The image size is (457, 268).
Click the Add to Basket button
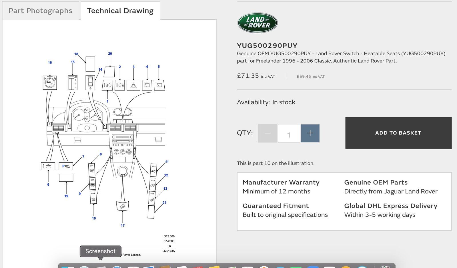398,133
